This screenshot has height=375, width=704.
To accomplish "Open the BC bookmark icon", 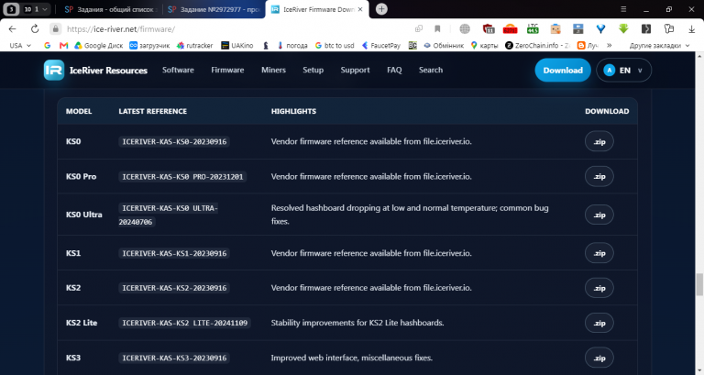I will pos(412,45).
